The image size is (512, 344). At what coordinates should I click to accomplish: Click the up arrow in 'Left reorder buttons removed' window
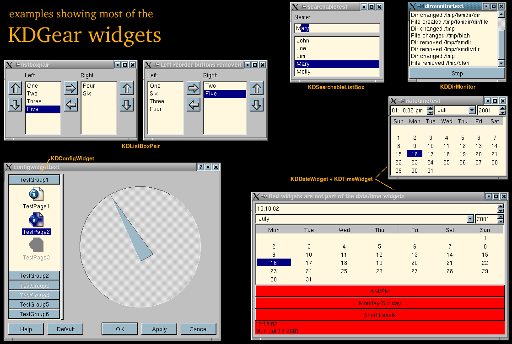(x=257, y=88)
